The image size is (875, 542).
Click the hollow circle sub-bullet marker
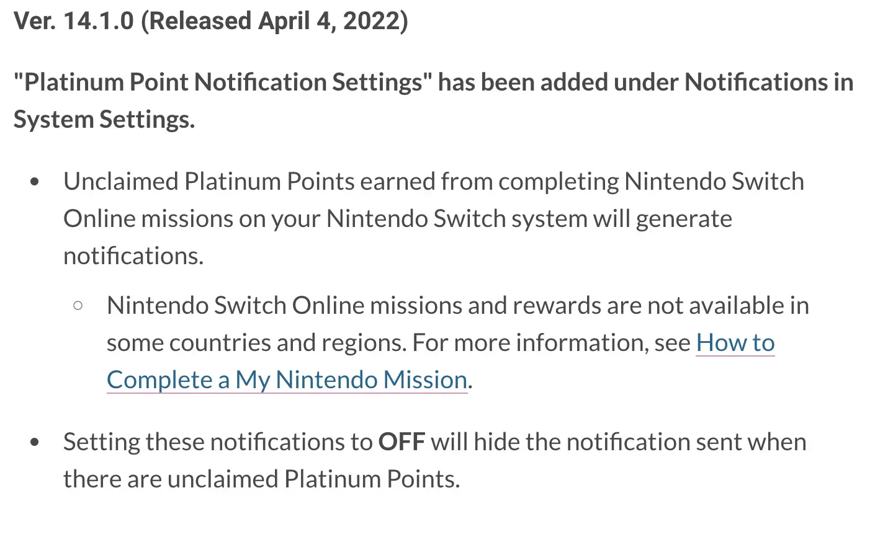(78, 305)
